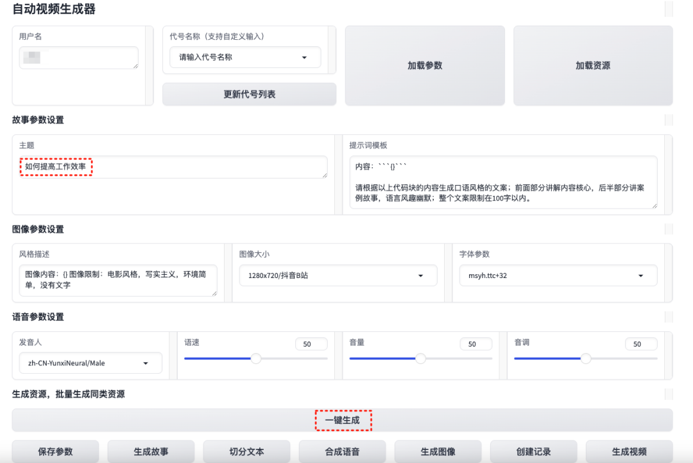This screenshot has width=693, height=463.
Task: Click the 风格描述 label
Action: pos(34,254)
